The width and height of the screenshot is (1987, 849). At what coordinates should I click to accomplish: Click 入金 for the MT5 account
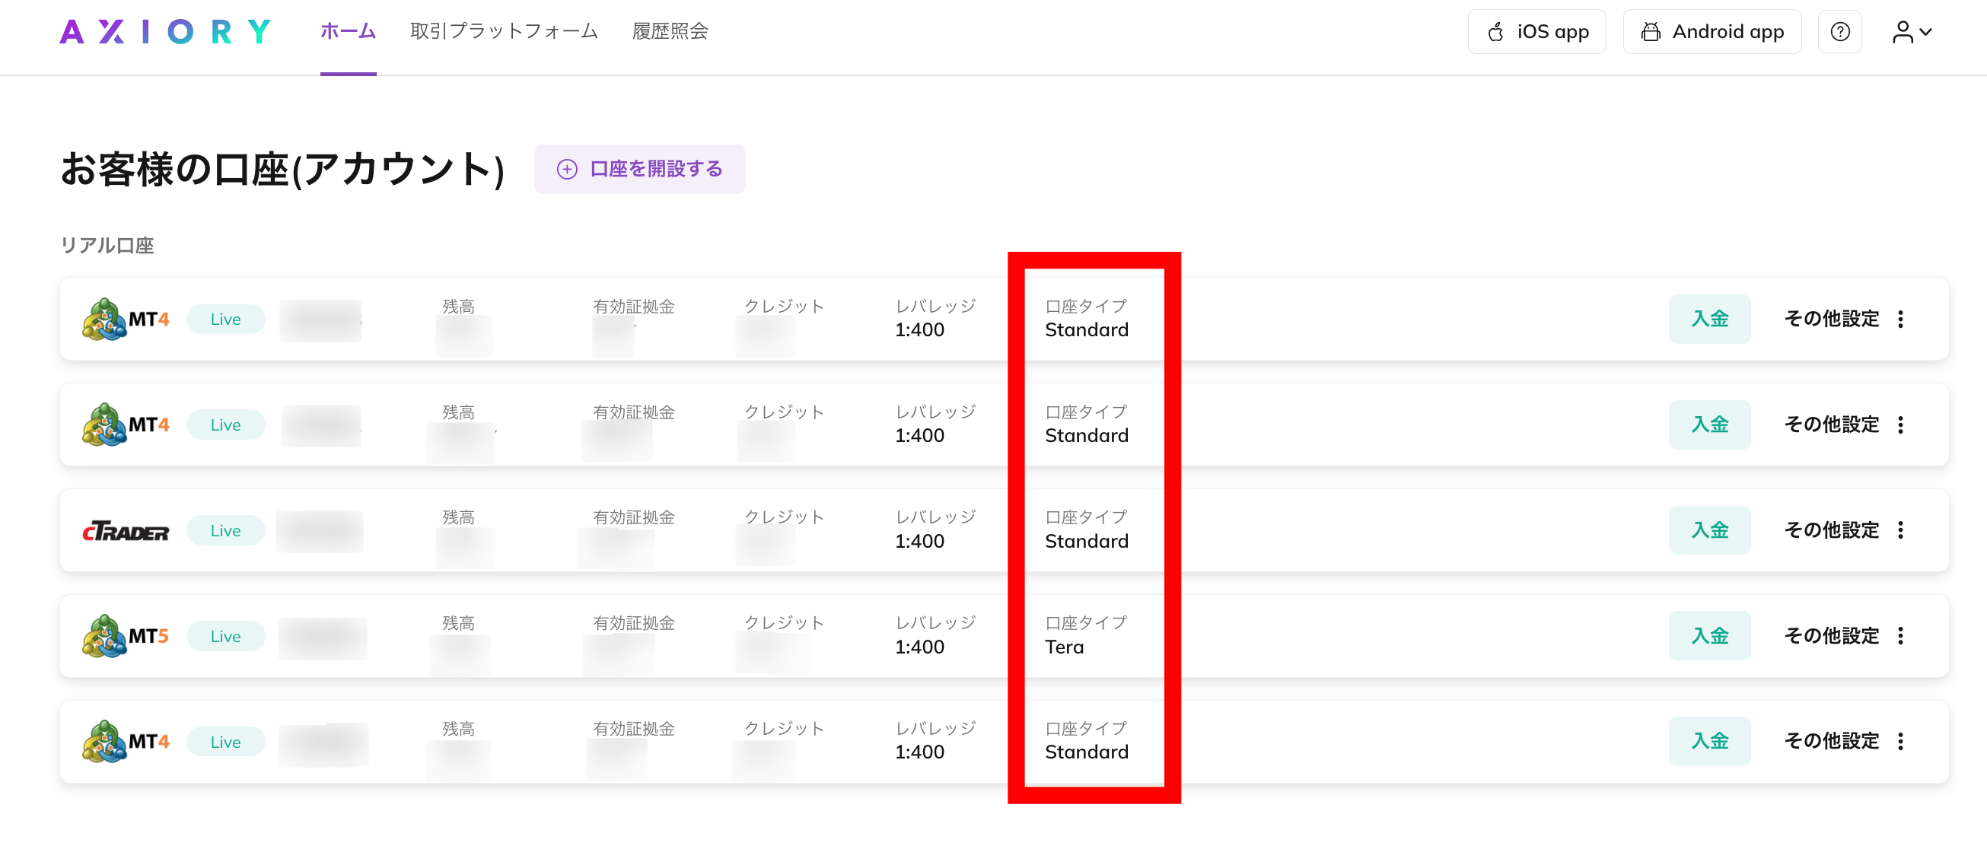coord(1708,636)
